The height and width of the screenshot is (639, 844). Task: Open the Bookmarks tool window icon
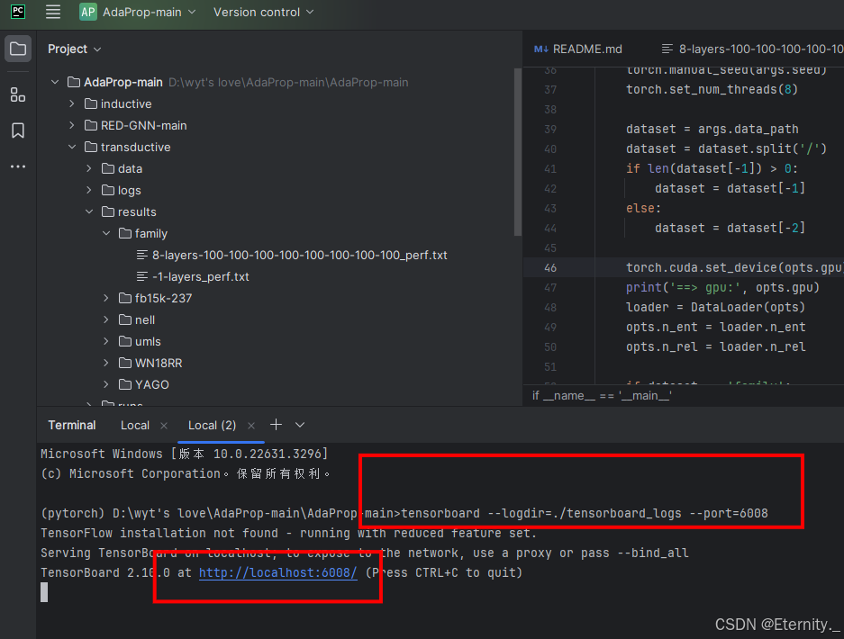click(18, 130)
